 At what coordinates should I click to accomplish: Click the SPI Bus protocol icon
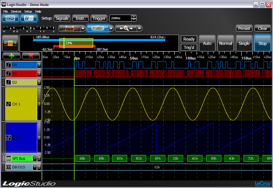pyautogui.click(x=8, y=158)
